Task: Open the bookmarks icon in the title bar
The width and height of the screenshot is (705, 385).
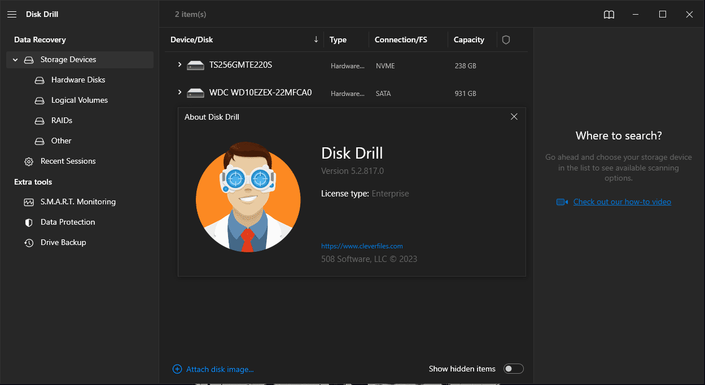Action: pyautogui.click(x=608, y=14)
